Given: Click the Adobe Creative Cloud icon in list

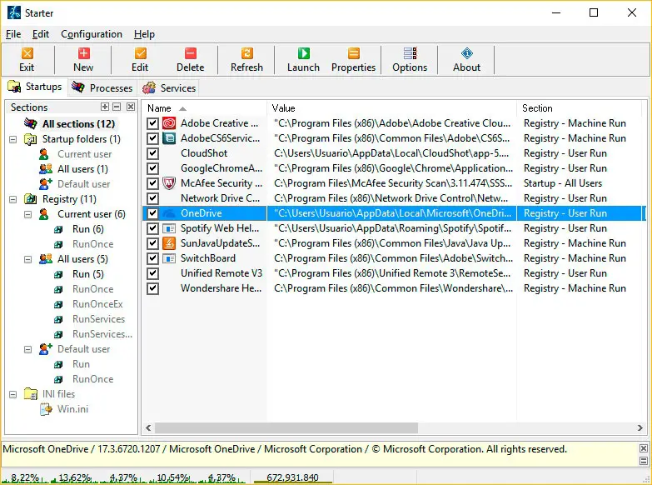Looking at the screenshot, I should click(169, 123).
